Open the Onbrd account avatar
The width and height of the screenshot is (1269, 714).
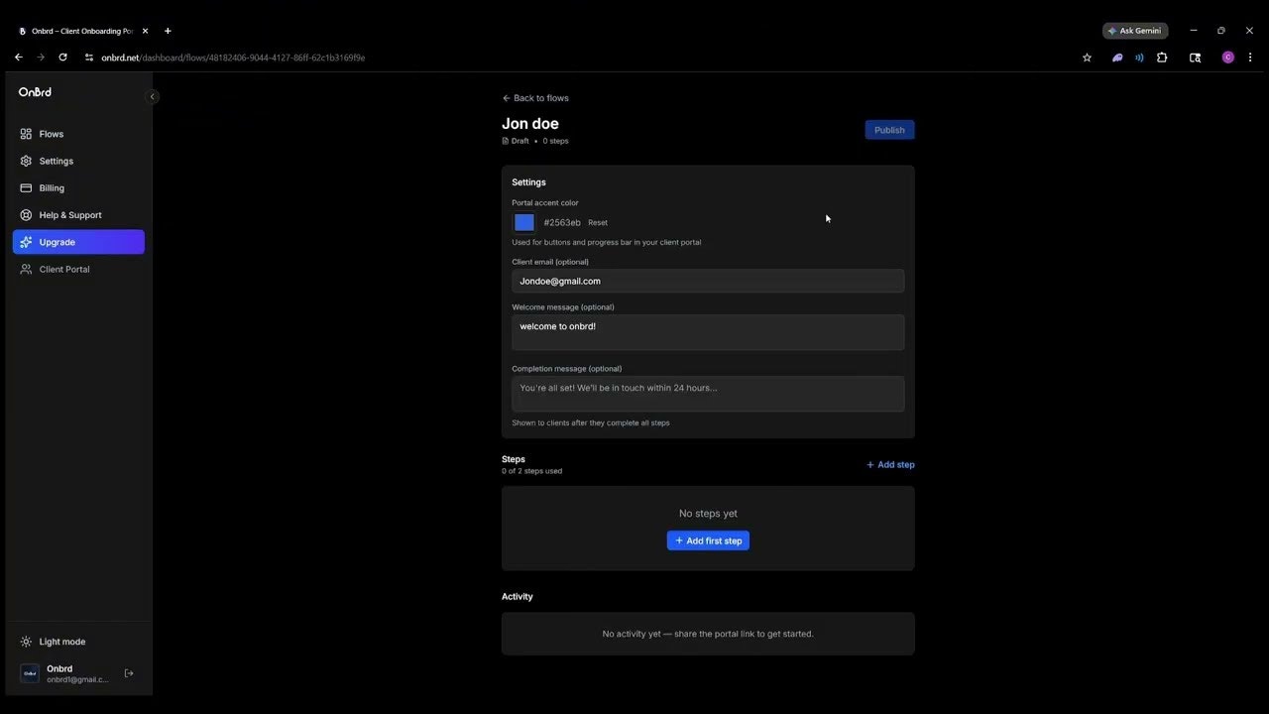pyautogui.click(x=30, y=673)
